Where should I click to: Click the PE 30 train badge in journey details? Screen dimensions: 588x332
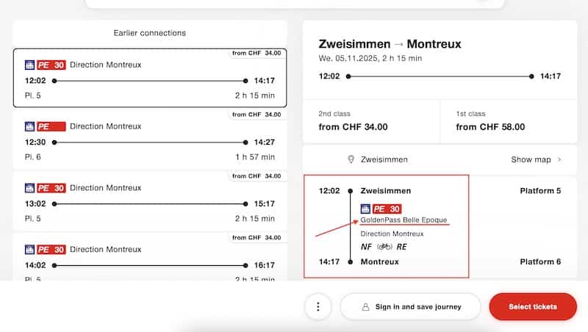(387, 209)
